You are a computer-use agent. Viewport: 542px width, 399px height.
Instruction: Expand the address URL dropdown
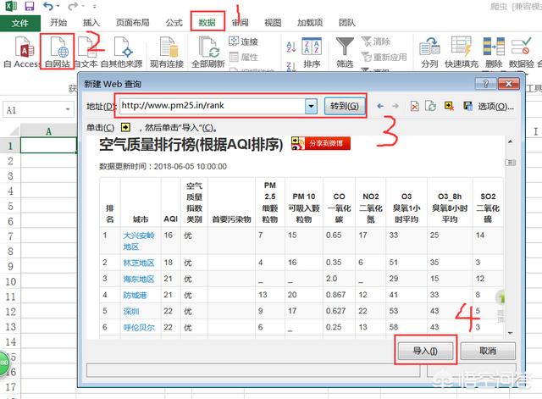[x=312, y=107]
